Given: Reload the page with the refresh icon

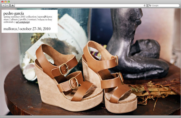Looking at the screenshot, I should [144, 5].
